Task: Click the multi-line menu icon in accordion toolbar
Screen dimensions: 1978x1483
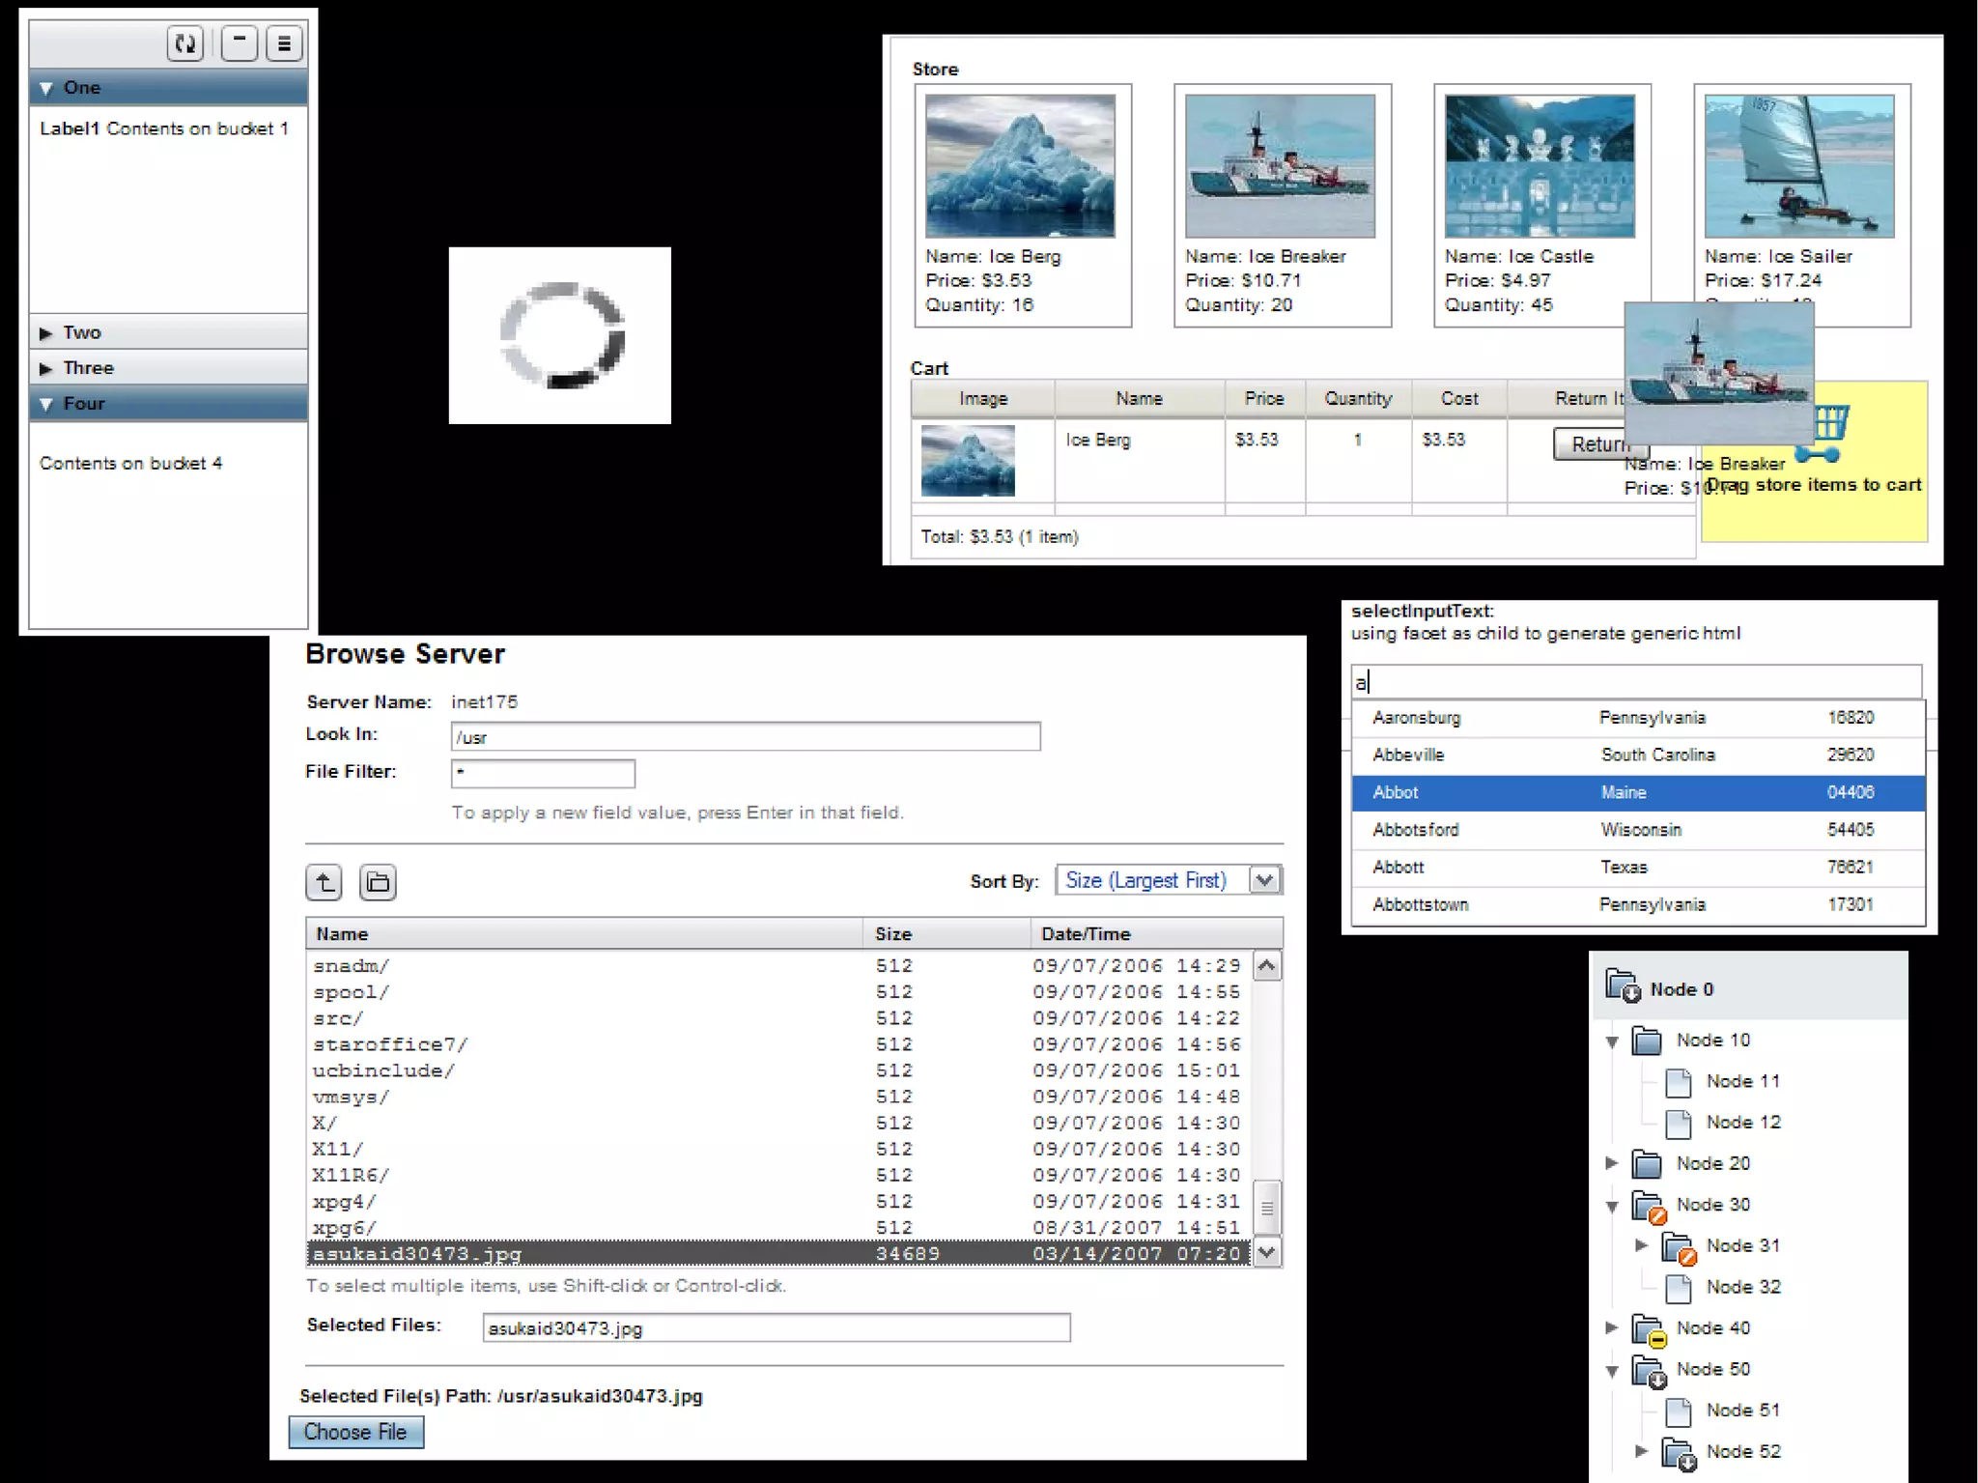Action: coord(284,43)
